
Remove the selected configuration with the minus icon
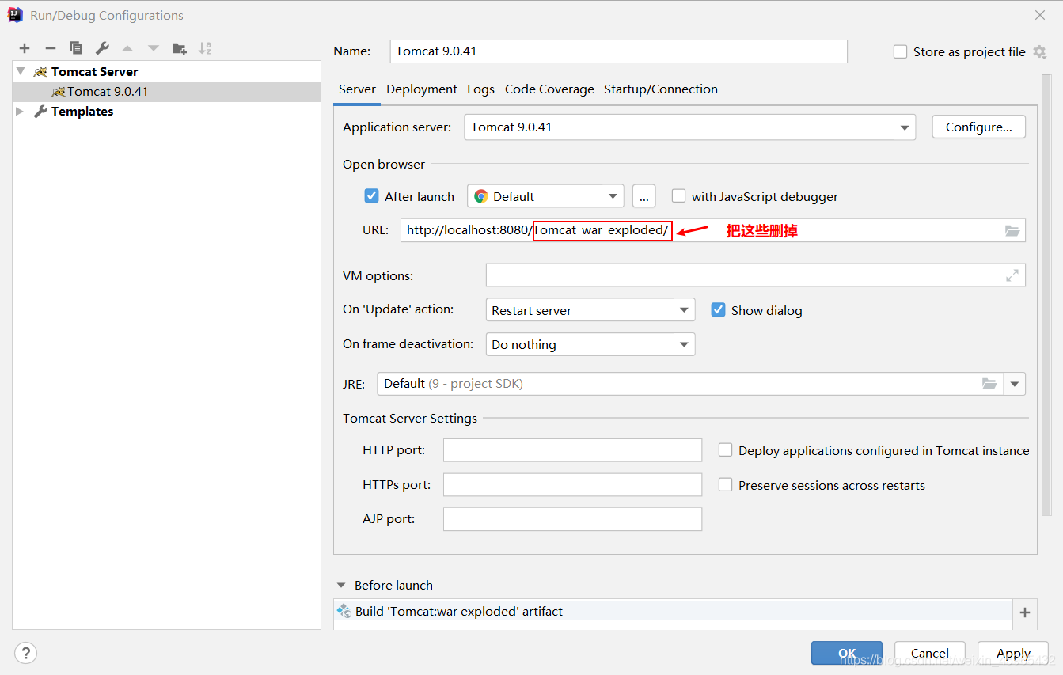[x=50, y=48]
